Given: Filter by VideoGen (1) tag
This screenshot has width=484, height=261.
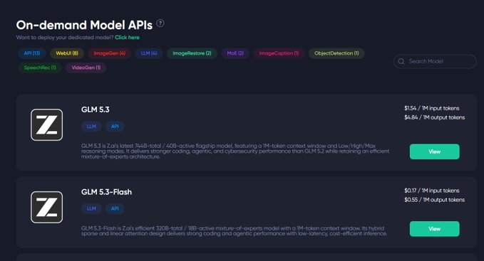Looking at the screenshot, I should pos(86,68).
